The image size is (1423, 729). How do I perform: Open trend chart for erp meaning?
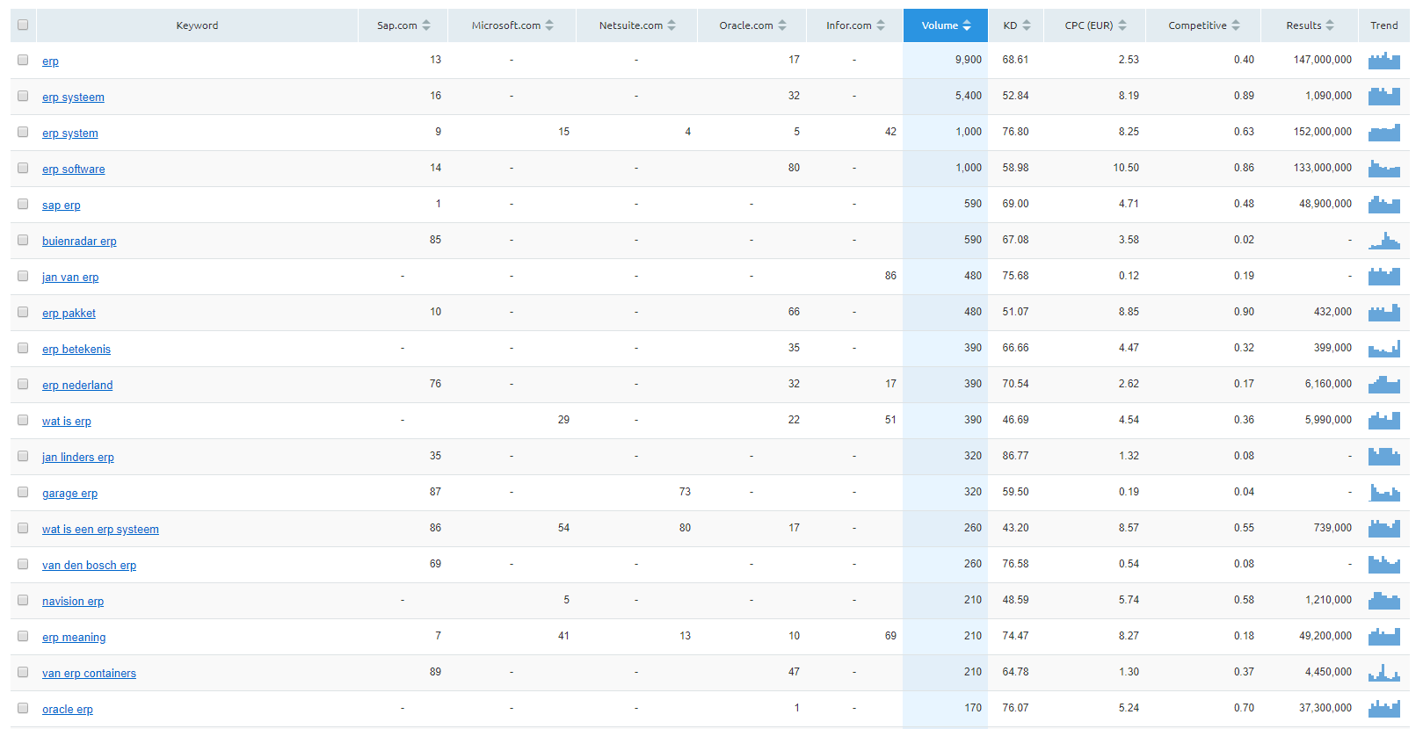click(x=1383, y=637)
